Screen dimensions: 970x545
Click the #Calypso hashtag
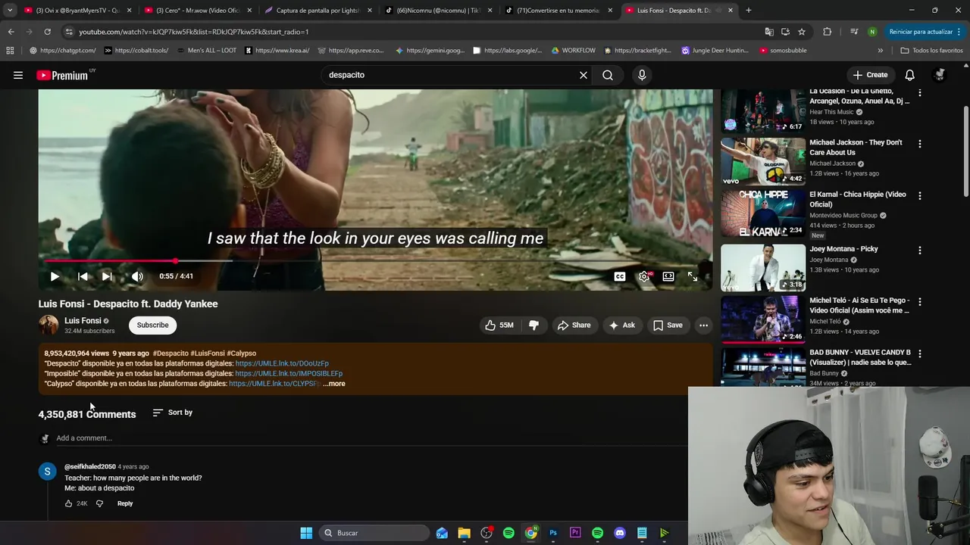pos(242,353)
